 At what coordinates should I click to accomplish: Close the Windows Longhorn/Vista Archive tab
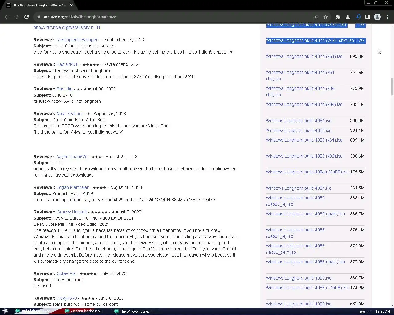71,5
